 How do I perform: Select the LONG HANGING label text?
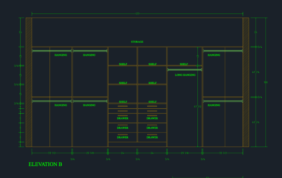[185, 75]
